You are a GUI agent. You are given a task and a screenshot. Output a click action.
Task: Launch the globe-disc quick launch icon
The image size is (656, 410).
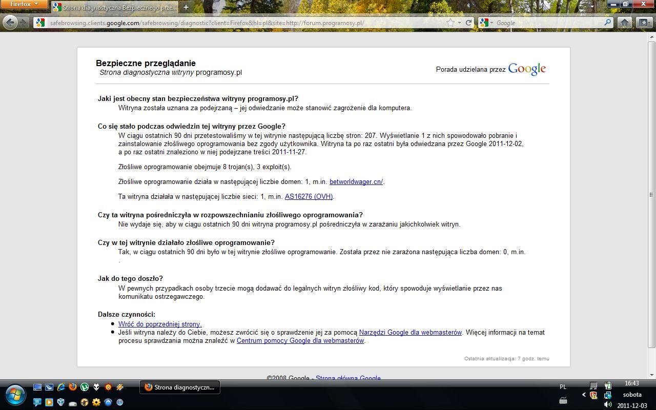(120, 402)
